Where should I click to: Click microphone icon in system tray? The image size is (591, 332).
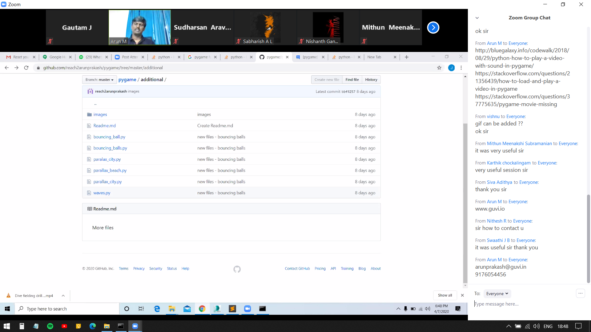click(405, 309)
